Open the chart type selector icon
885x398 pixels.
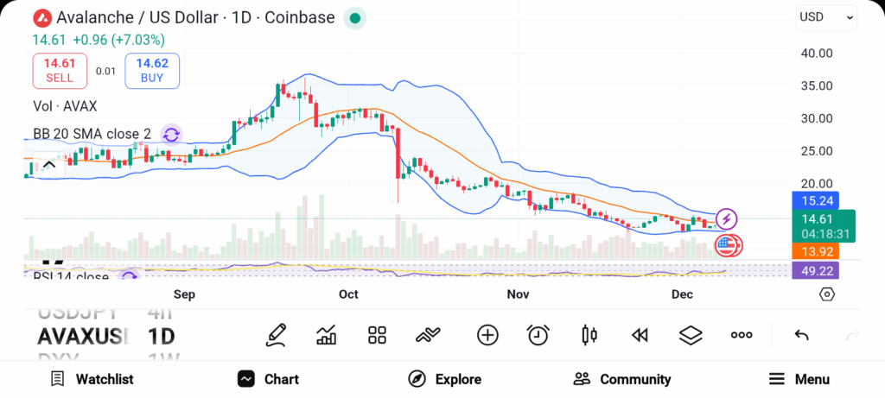[327, 335]
